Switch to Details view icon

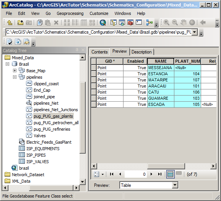click(84, 23)
